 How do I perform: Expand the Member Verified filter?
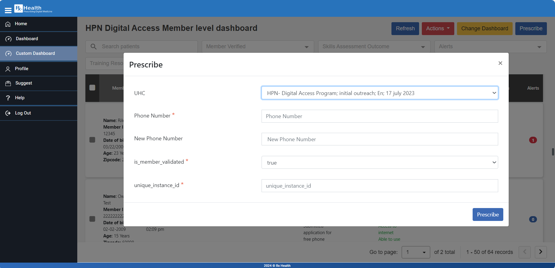pos(258,46)
